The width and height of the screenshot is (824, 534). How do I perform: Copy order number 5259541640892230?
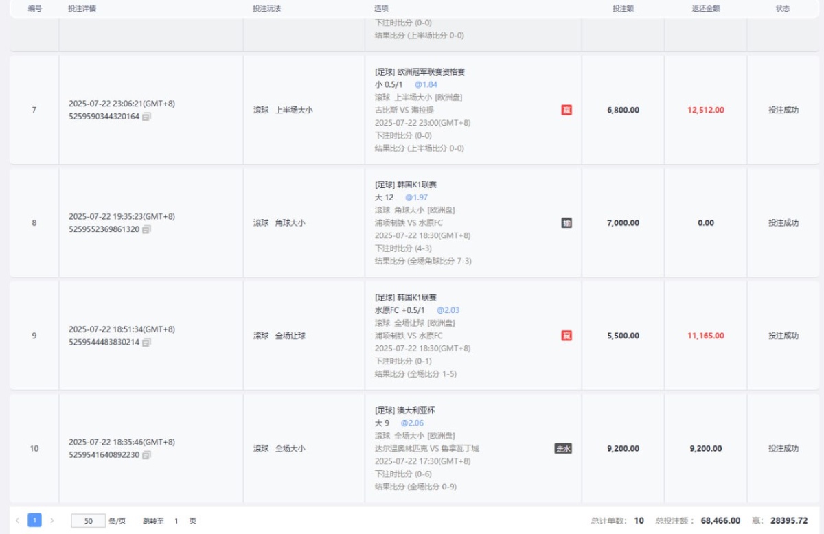tap(147, 455)
